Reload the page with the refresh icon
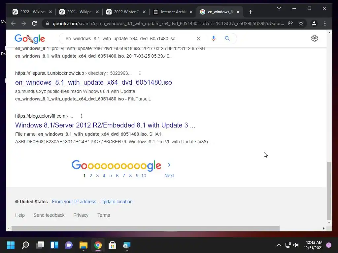Screen dimensions: 338x253 [x=34, y=23]
